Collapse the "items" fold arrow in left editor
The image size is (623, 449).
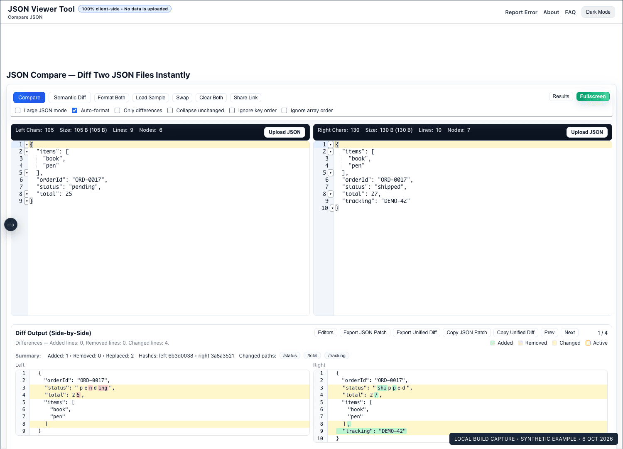[27, 152]
